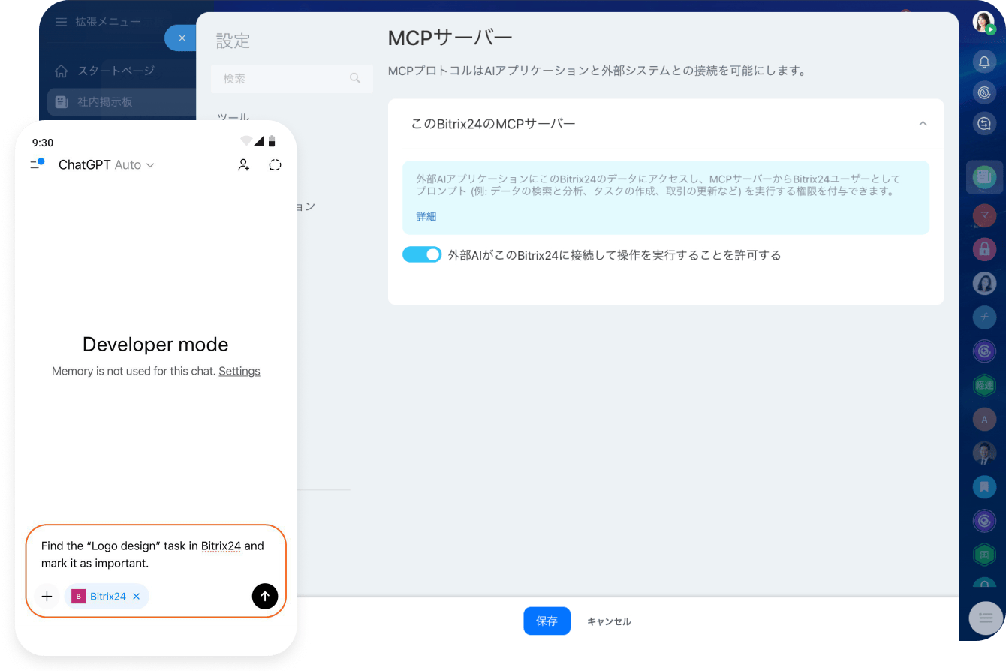The width and height of the screenshot is (1006, 671).
Task: Open the woman's photo chat in sidebar
Action: (984, 283)
